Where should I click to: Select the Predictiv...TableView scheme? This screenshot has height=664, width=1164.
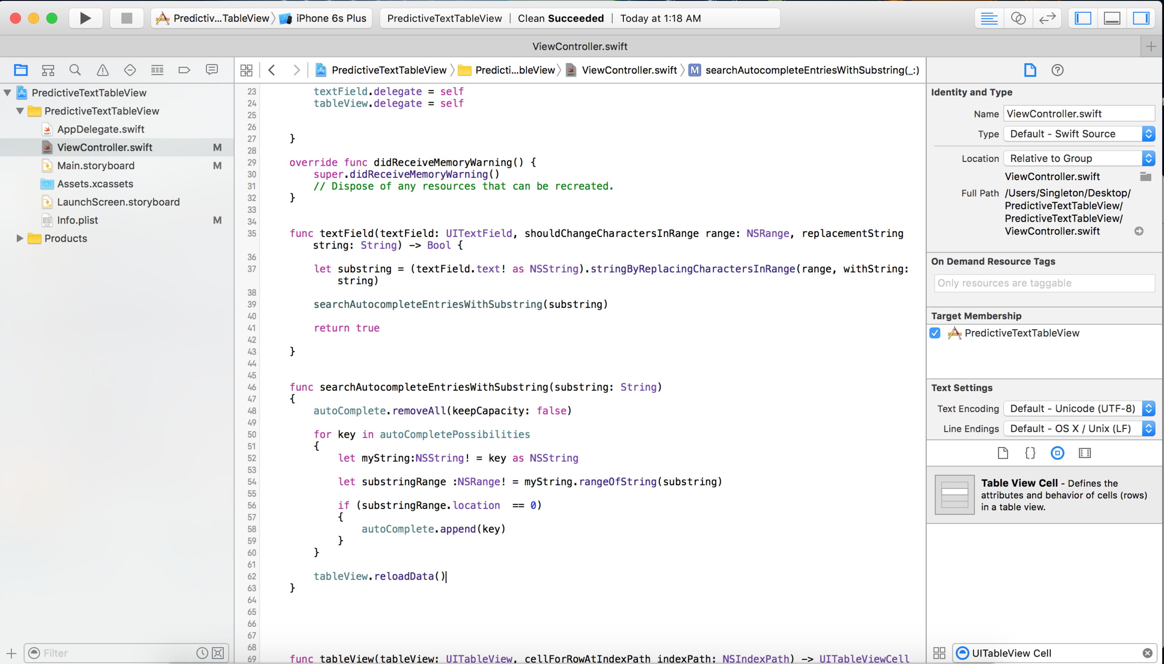coord(213,18)
